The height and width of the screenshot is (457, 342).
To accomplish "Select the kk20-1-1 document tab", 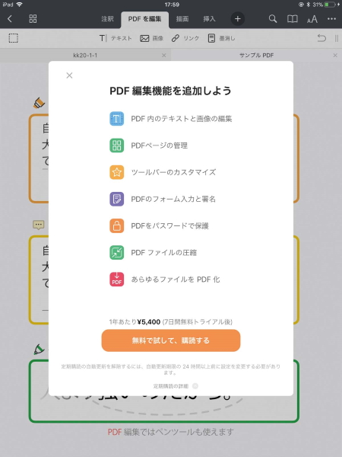I will (x=85, y=55).
